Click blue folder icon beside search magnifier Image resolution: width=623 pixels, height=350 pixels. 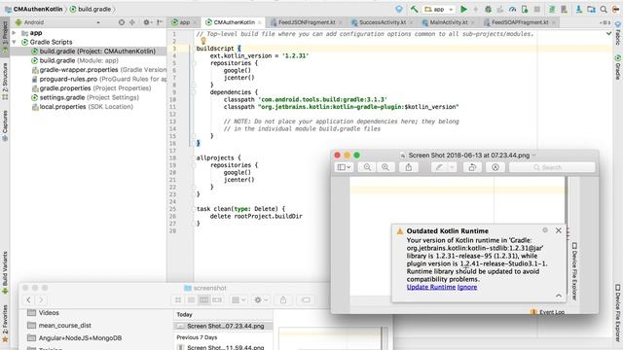pyautogui.click(x=591, y=9)
